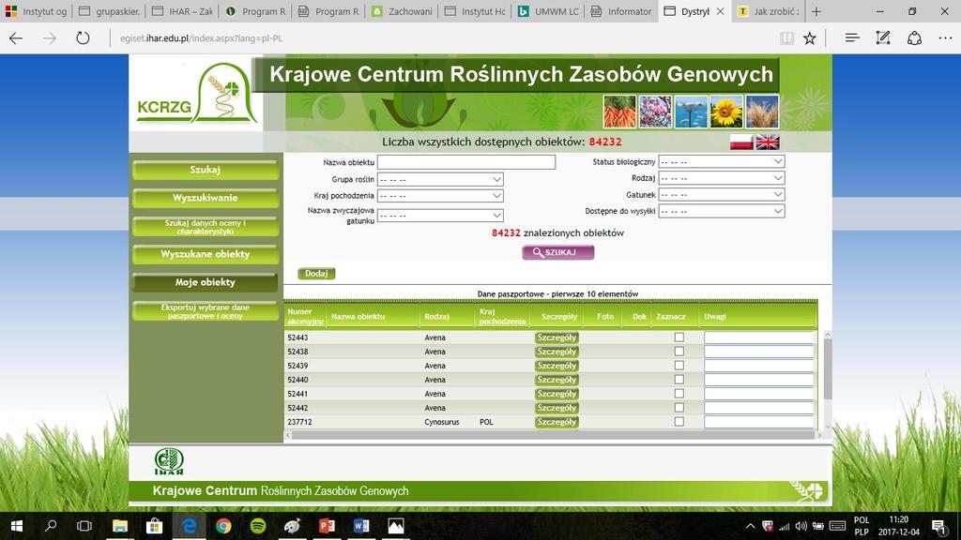Open Szczegóły for Cynosurus row 237712
Image resolution: width=961 pixels, height=540 pixels.
(x=557, y=422)
